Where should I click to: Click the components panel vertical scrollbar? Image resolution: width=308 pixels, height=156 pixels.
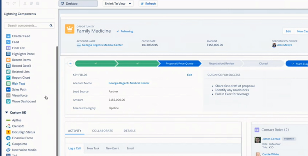[57, 101]
